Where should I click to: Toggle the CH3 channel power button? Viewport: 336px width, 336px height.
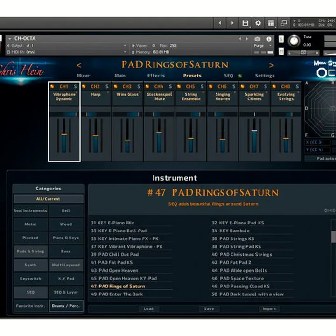click(x=116, y=86)
